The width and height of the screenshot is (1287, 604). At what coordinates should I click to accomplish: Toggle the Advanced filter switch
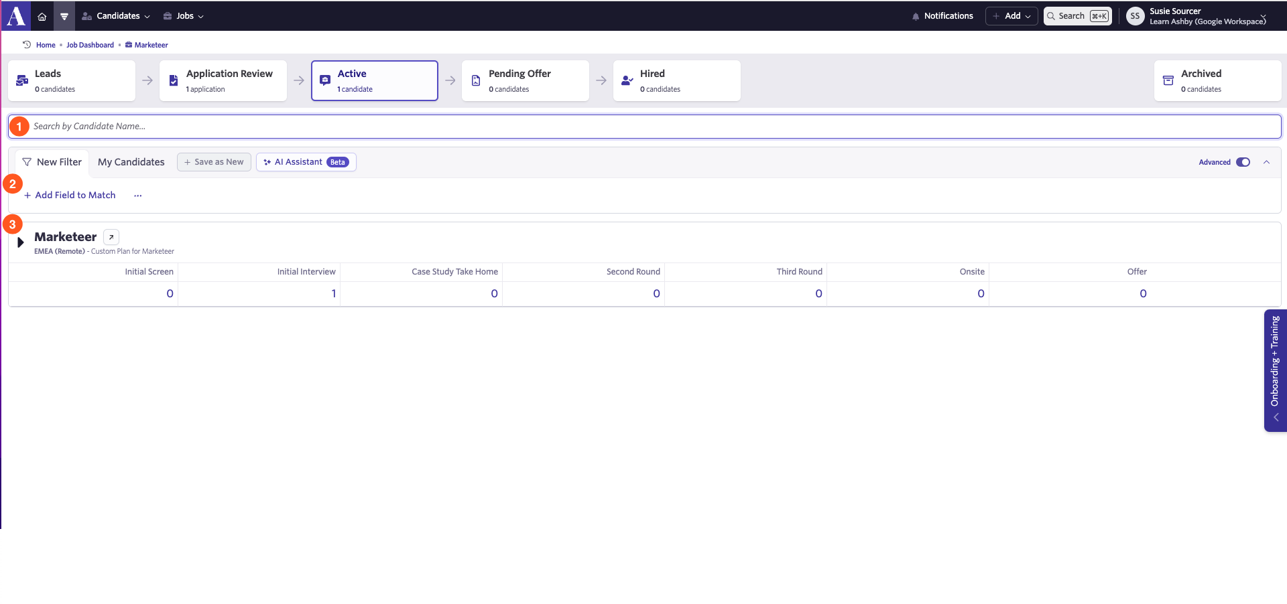pyautogui.click(x=1243, y=162)
